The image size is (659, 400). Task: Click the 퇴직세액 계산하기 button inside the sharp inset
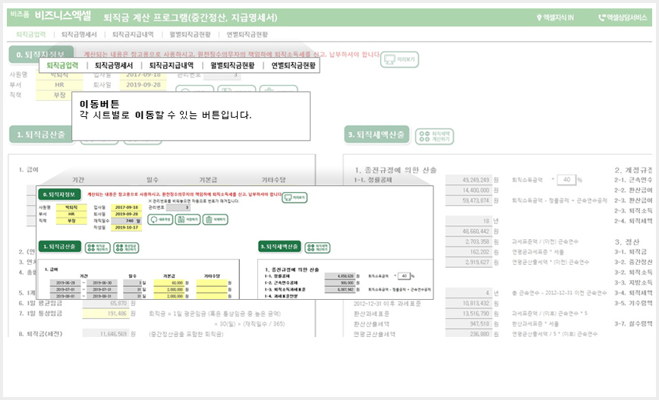[x=317, y=248]
